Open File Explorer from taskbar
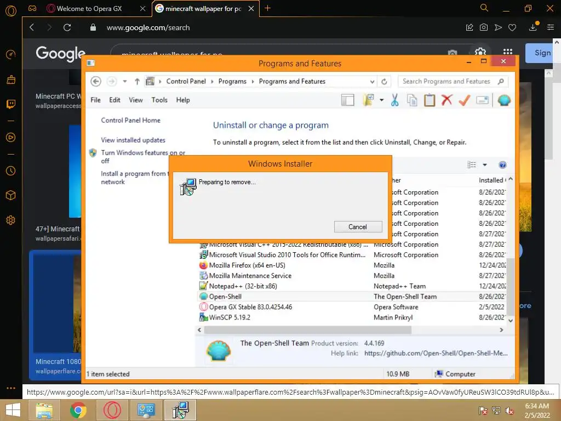This screenshot has height=421, width=561. 44,410
